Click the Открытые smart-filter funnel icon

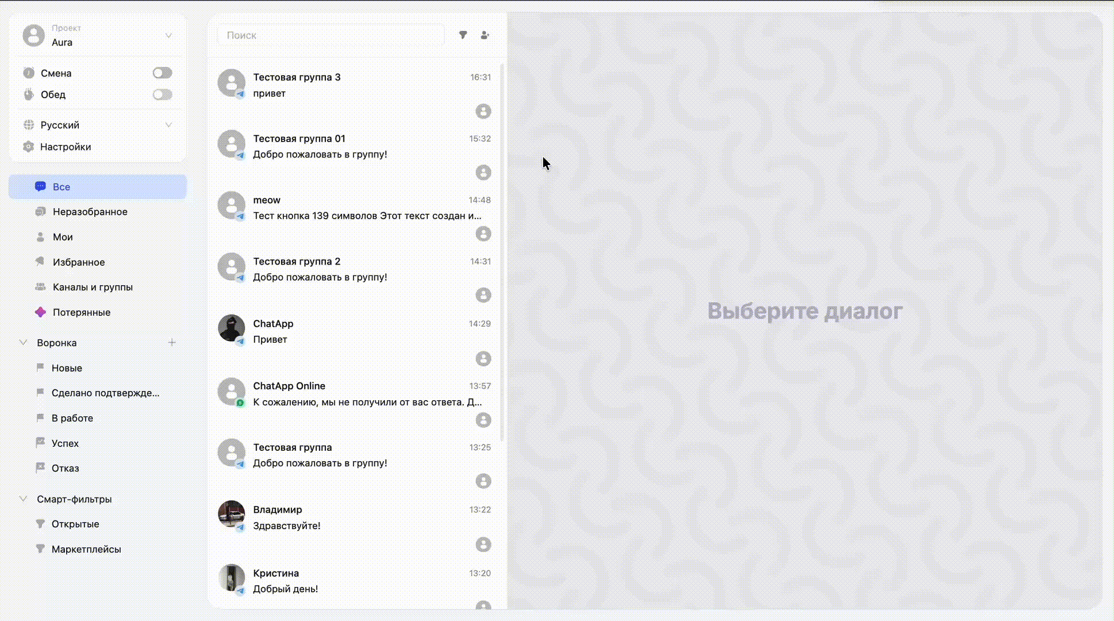[40, 524]
